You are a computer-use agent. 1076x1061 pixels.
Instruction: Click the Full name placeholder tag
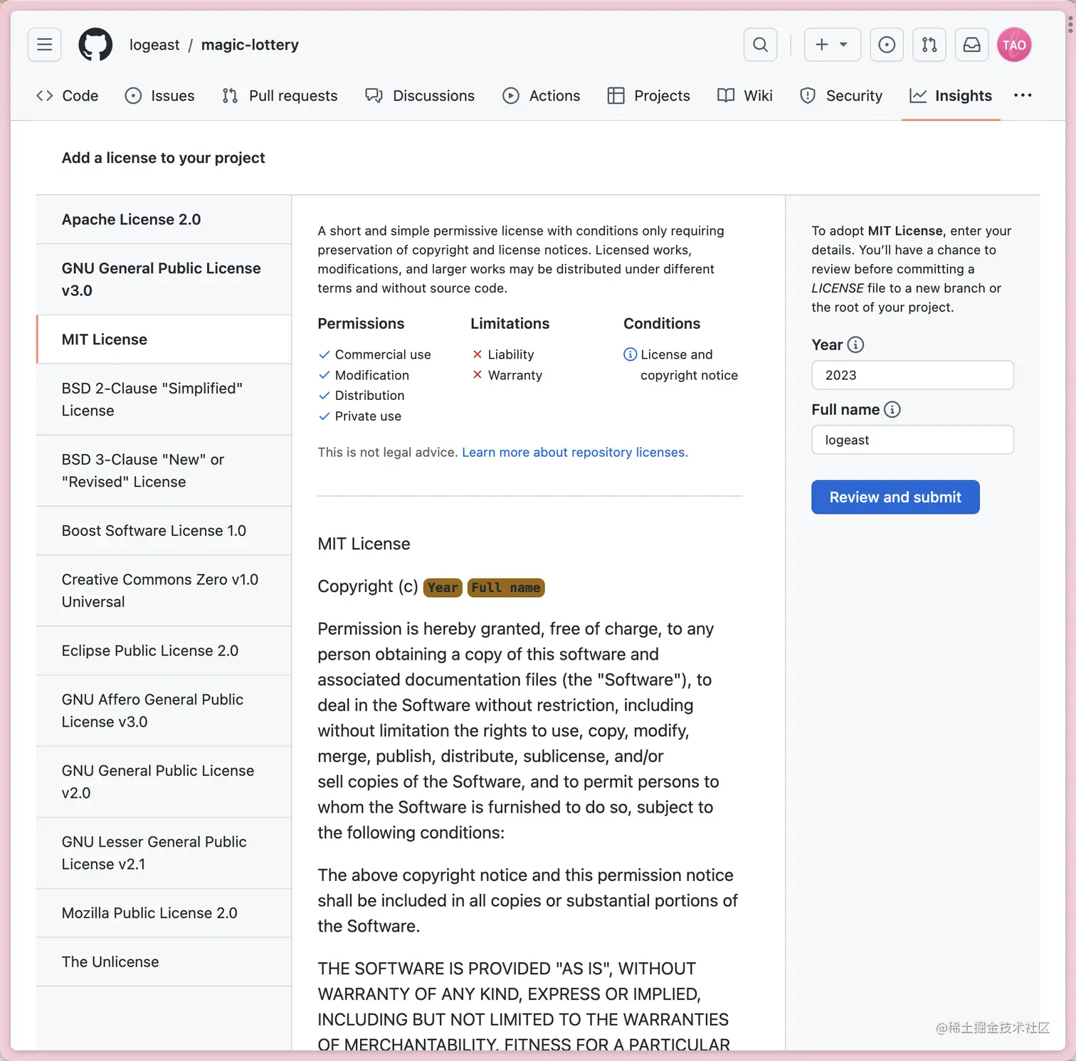coord(506,588)
